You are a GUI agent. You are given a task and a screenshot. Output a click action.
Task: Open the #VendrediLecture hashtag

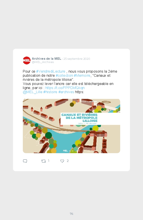click(51, 72)
